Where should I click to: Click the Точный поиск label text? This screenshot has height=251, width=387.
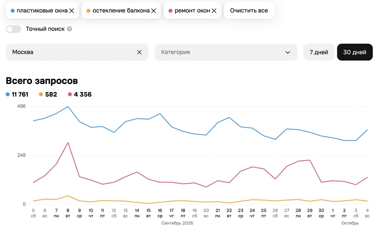tap(45, 29)
